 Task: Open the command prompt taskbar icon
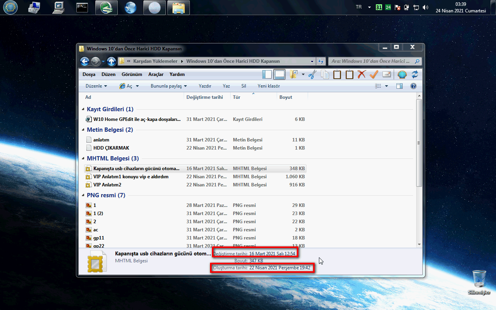pos(82,8)
